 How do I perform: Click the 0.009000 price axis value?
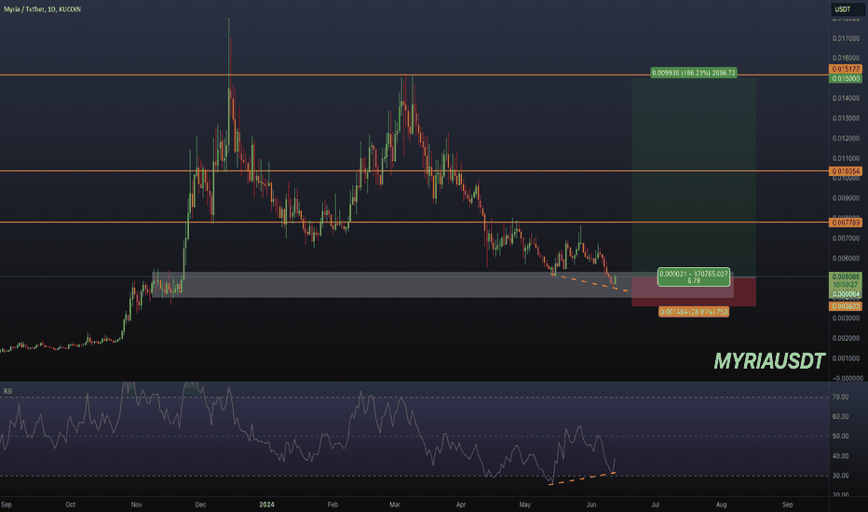click(x=847, y=198)
